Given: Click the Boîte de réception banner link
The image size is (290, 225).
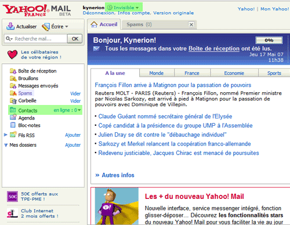Looking at the screenshot, I should point(214,48).
